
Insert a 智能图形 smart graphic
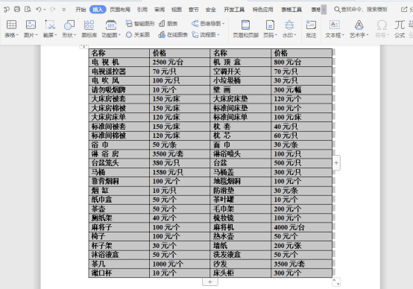pos(140,24)
